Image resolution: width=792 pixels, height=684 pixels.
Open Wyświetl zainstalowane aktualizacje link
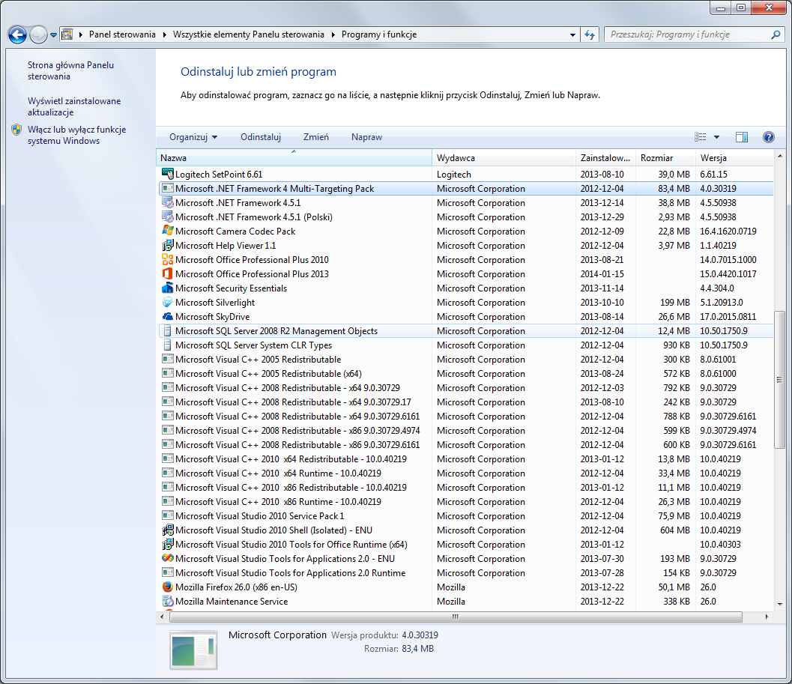tap(74, 106)
